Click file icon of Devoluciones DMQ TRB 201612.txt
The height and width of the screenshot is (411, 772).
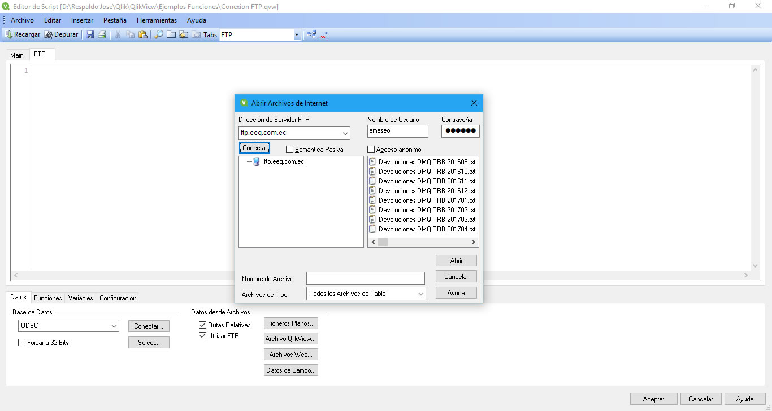(372, 190)
